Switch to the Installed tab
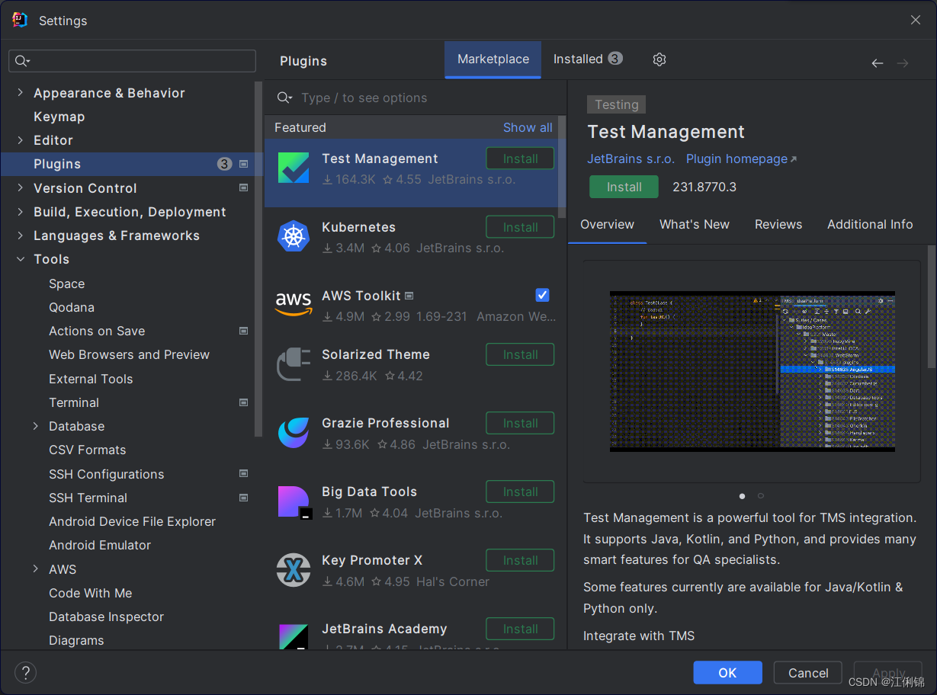The image size is (937, 695). [588, 59]
